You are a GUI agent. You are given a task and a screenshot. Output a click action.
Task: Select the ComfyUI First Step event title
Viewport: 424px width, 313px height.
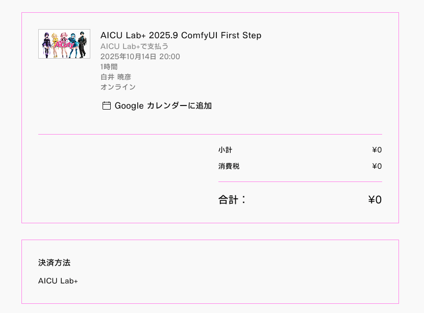[181, 35]
